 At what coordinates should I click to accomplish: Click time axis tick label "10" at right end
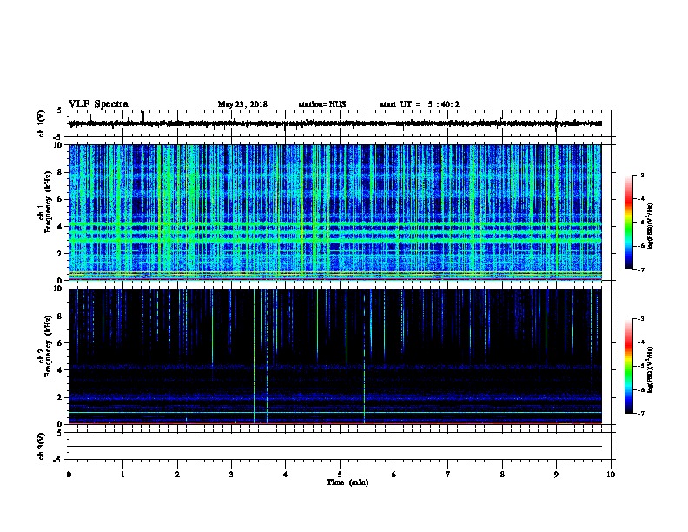[x=611, y=475]
